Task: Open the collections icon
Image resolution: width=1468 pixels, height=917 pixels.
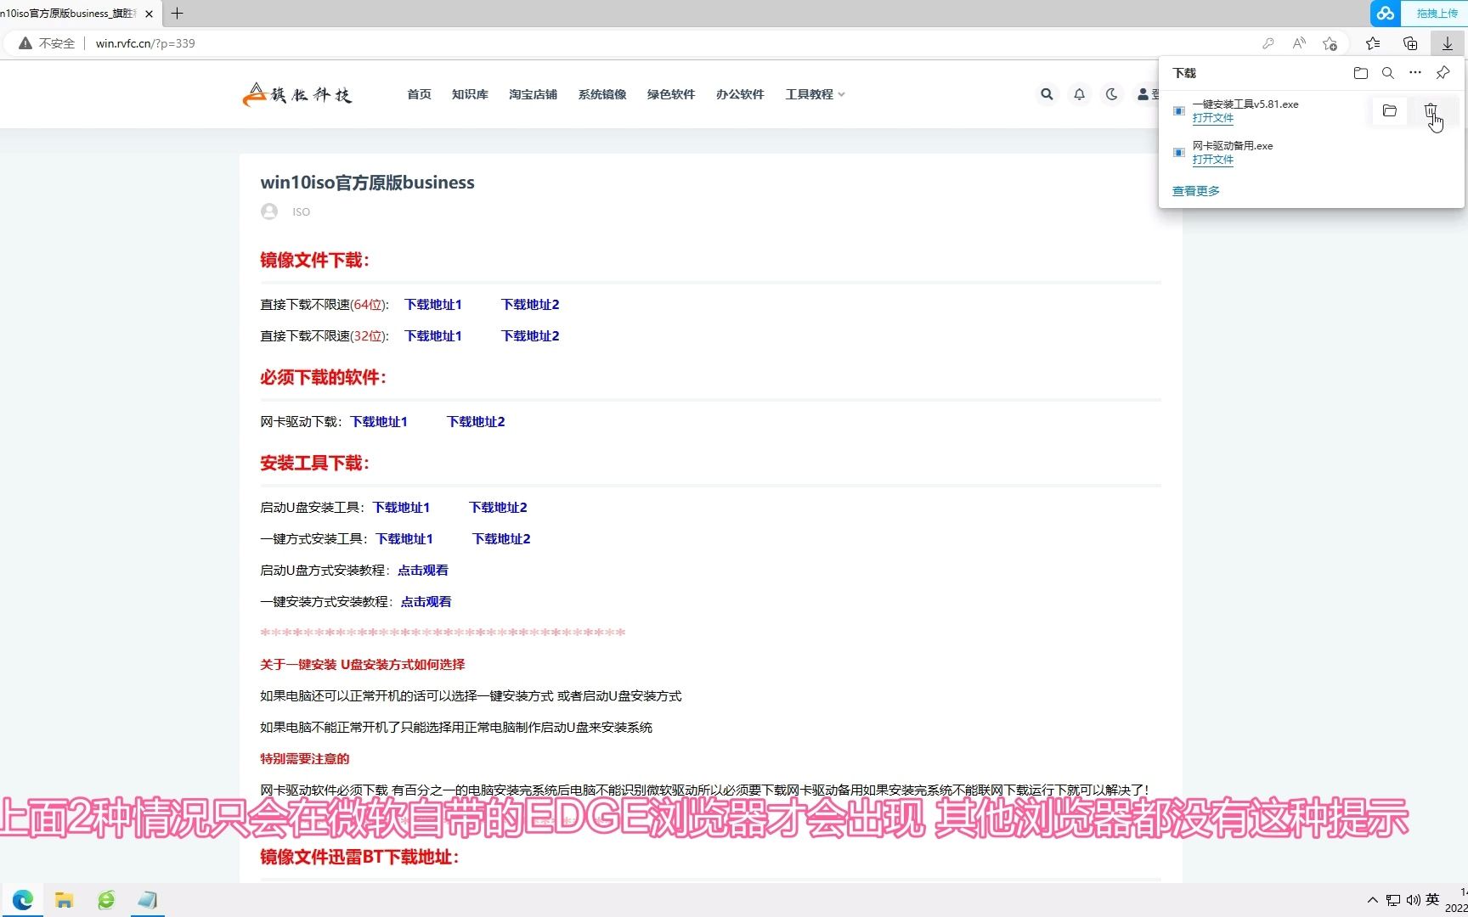Action: tap(1410, 43)
